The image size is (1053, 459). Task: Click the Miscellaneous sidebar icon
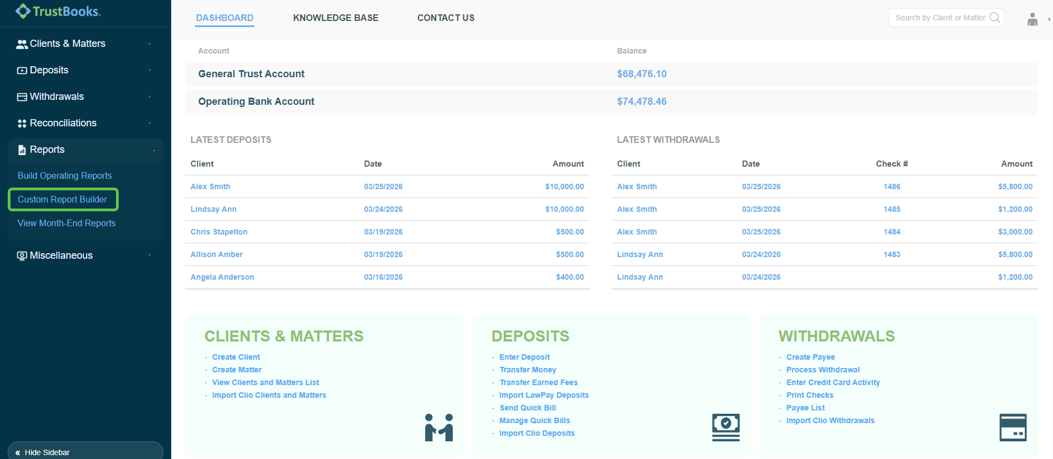pos(22,256)
